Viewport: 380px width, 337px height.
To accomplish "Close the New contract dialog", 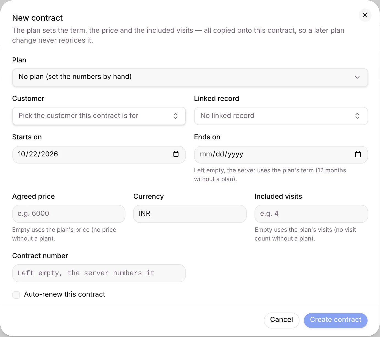I will 365,15.
